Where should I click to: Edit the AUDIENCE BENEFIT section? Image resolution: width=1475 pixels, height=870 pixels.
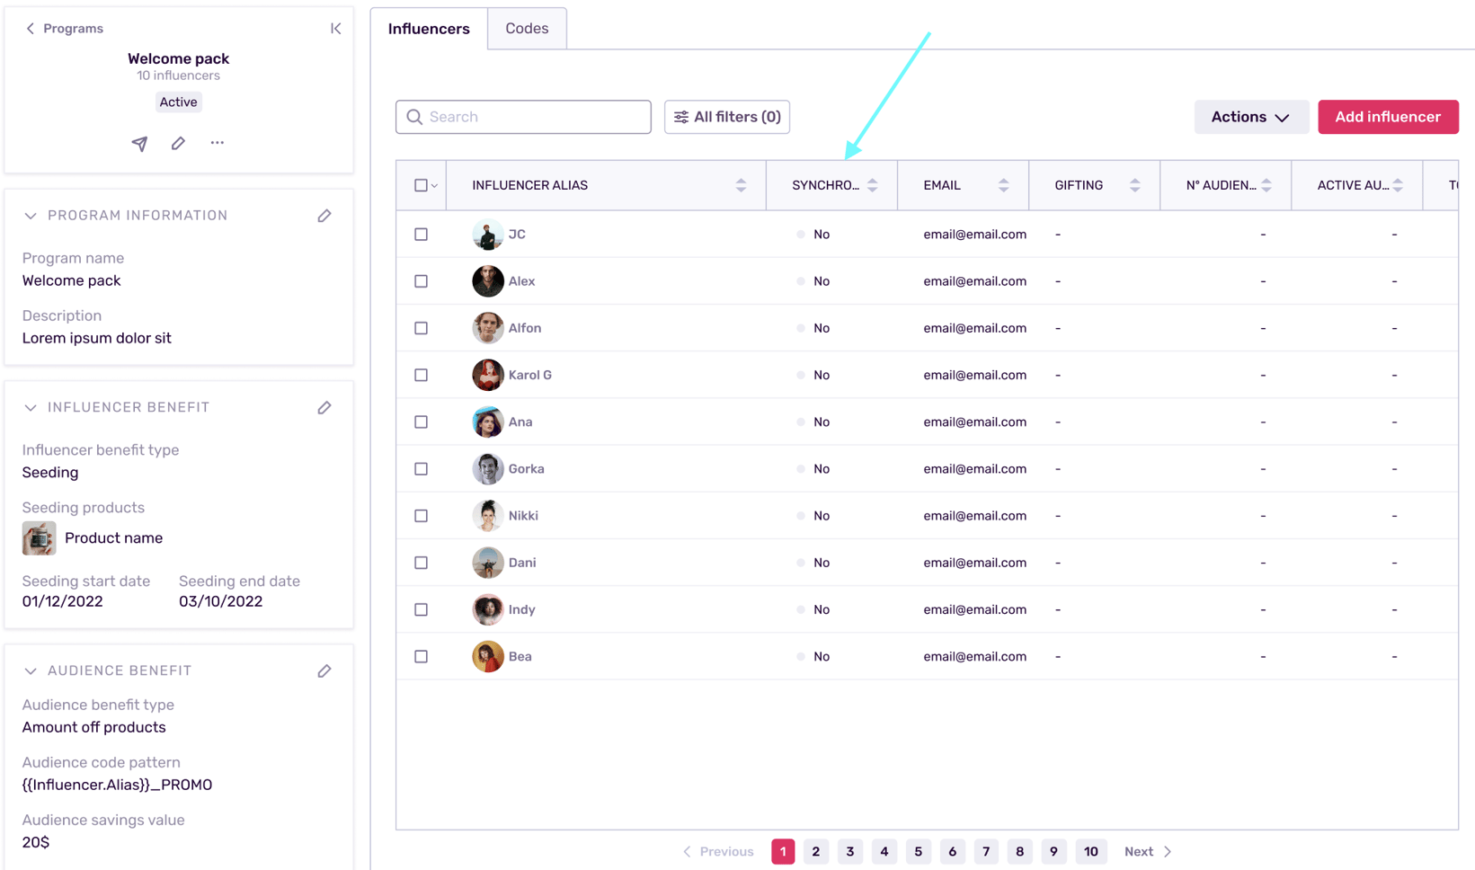point(324,670)
